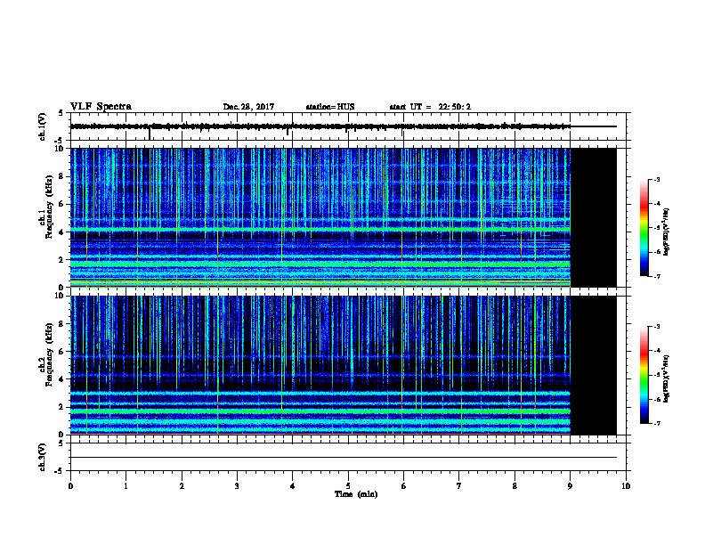The image size is (705, 545).
Task: Click the "Time (min)" axis title
Action: tap(356, 494)
